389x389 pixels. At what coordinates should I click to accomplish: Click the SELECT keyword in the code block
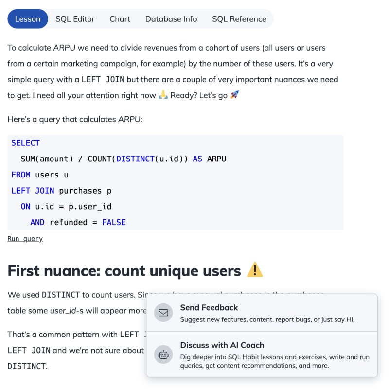point(25,142)
